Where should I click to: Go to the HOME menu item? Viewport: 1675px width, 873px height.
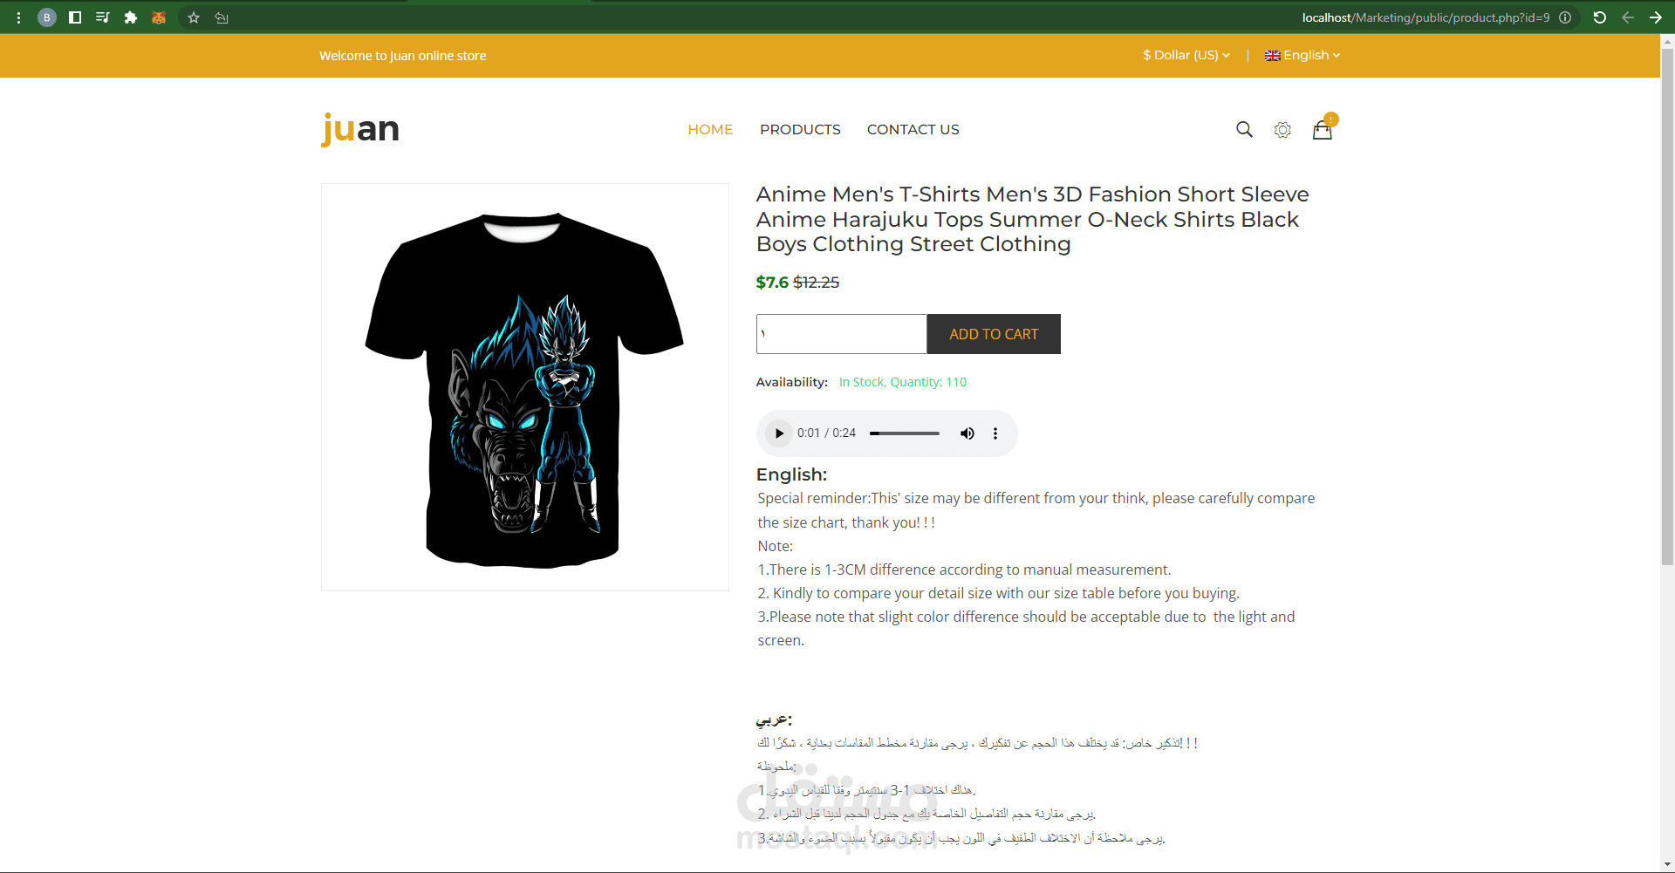coord(710,129)
